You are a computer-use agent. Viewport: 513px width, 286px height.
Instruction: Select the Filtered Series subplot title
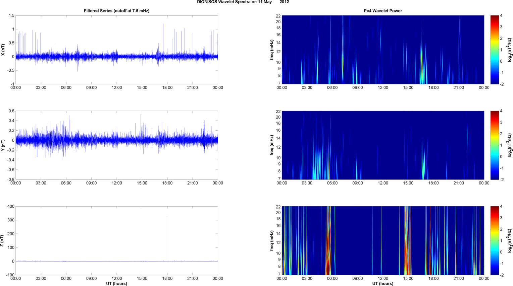point(116,11)
